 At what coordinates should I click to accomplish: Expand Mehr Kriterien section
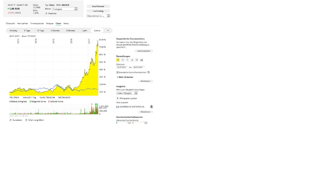(x=125, y=77)
